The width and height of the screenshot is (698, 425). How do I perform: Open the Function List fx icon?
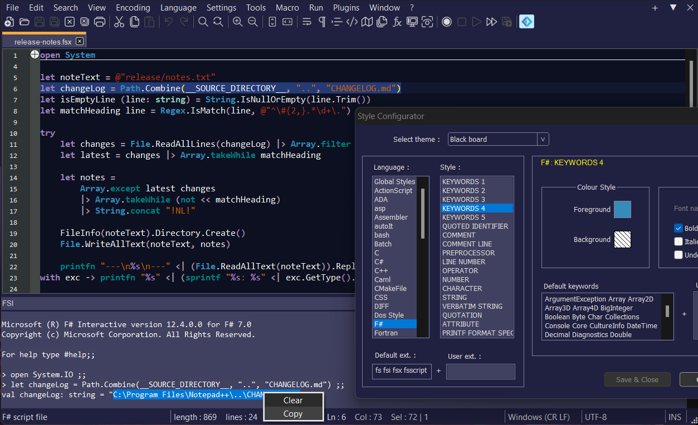pos(397,22)
